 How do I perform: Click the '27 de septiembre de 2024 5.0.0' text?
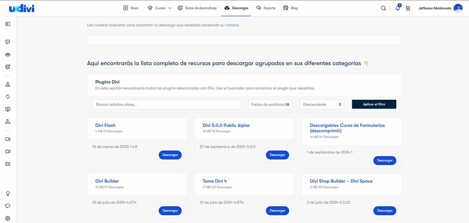pyautogui.click(x=227, y=147)
